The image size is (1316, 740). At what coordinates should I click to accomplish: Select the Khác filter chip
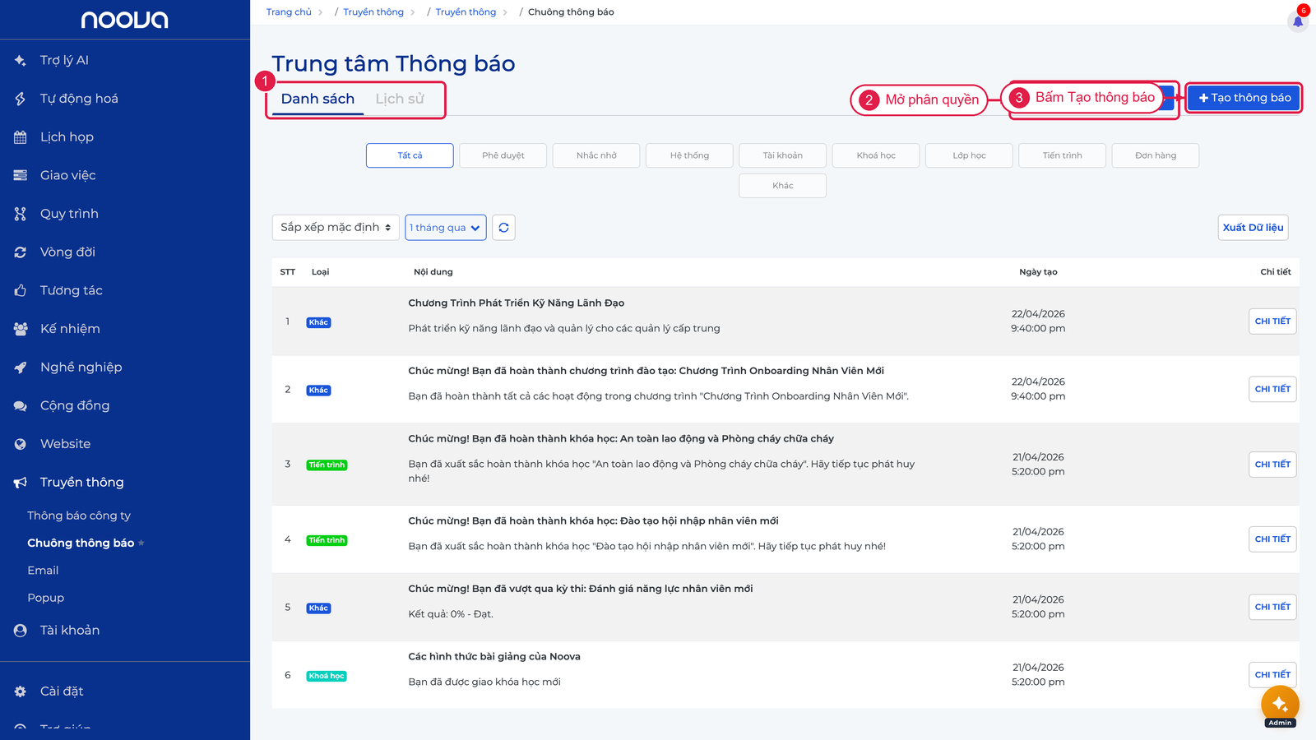click(782, 186)
